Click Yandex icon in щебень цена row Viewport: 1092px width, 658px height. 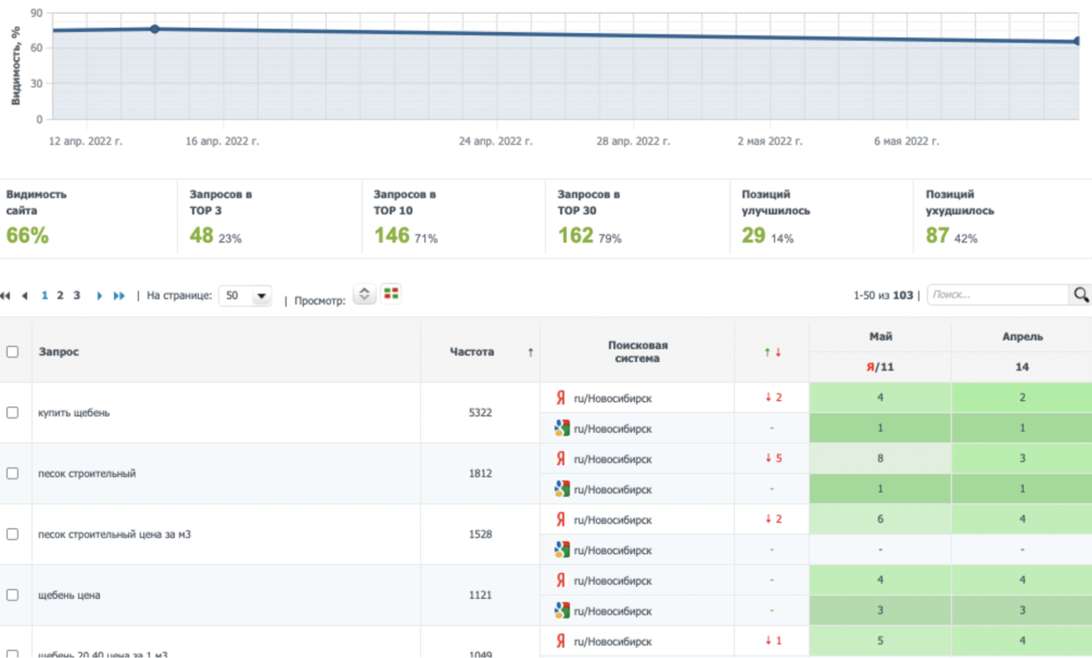point(561,580)
